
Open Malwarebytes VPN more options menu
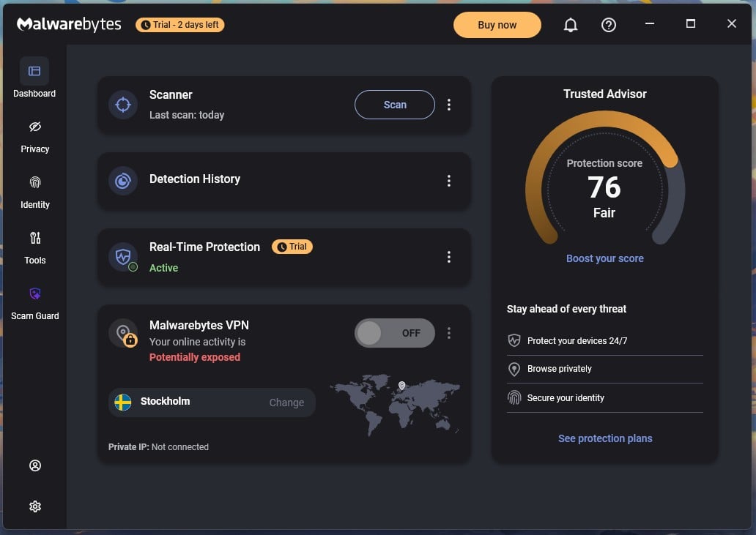tap(449, 333)
